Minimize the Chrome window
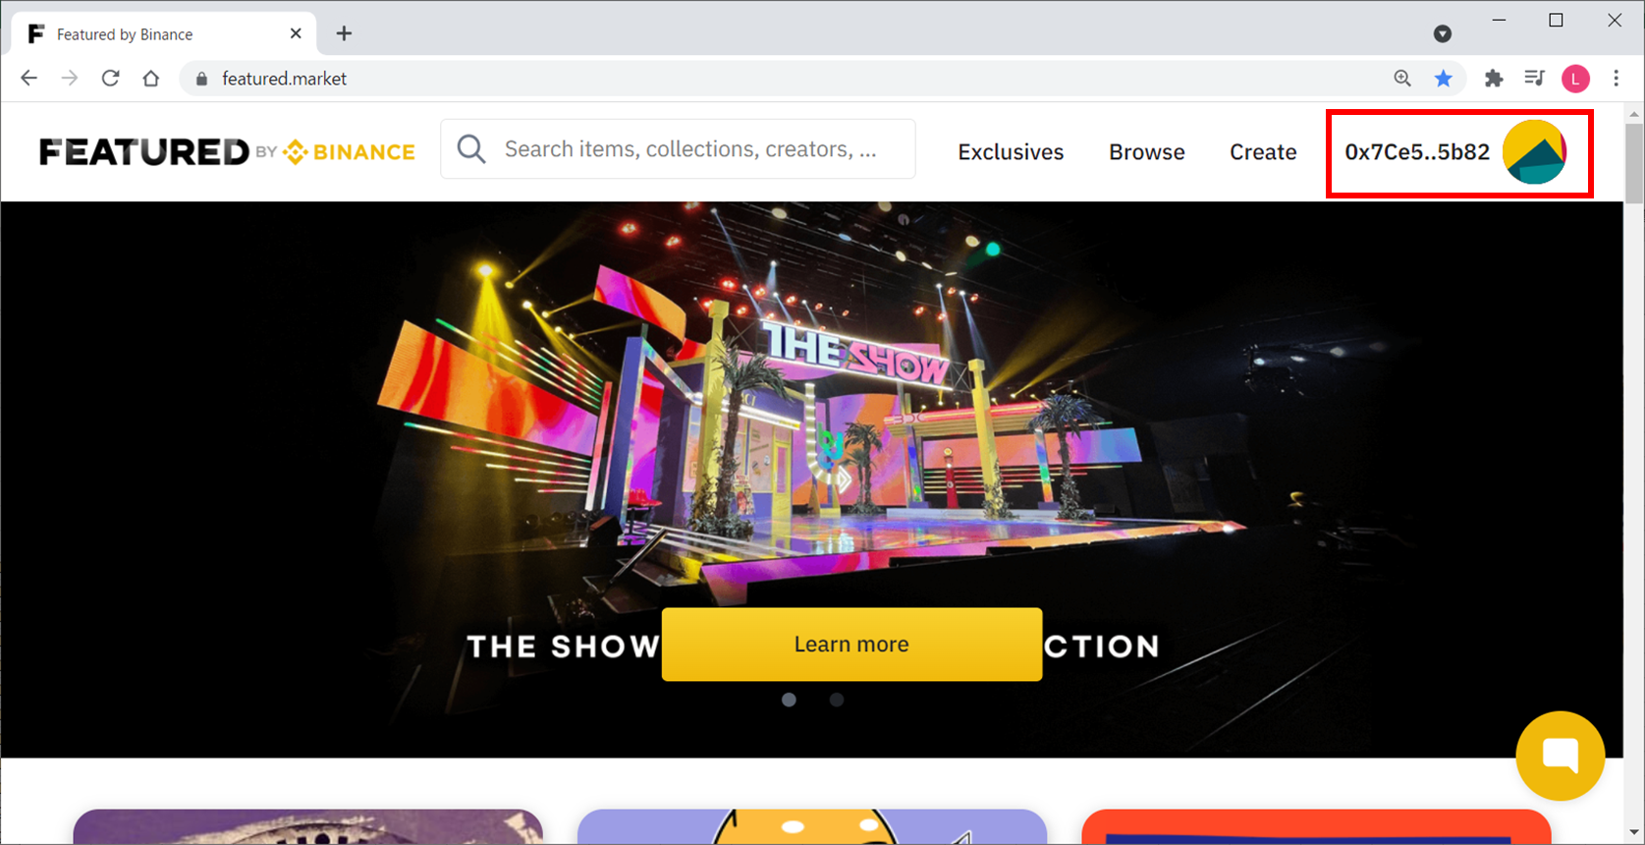The height and width of the screenshot is (845, 1645). click(x=1499, y=20)
